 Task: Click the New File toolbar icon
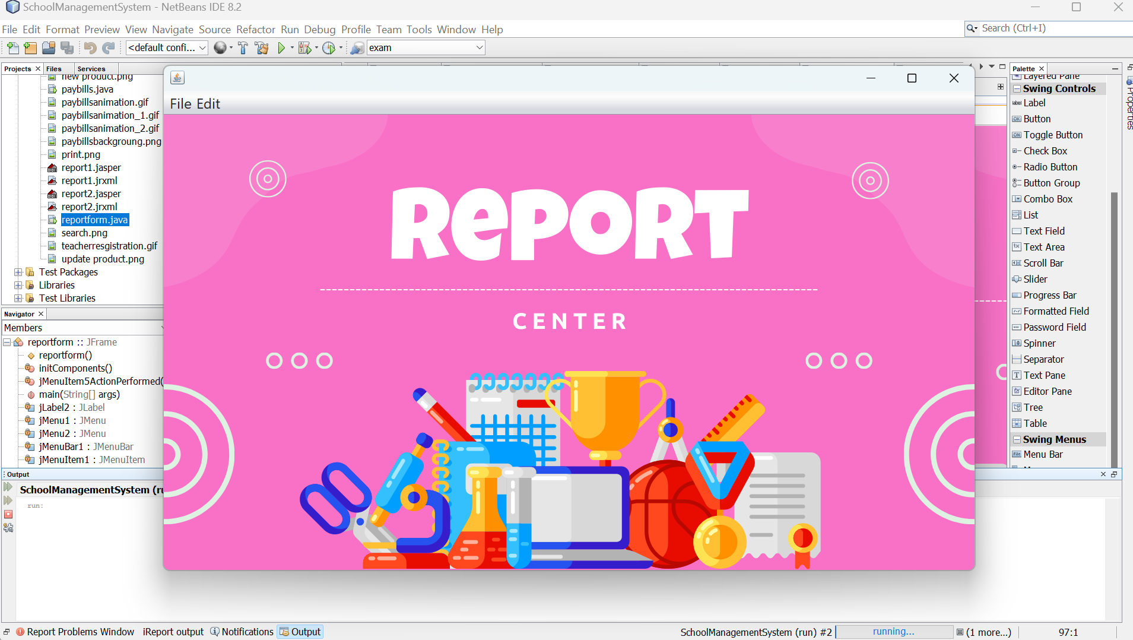tap(12, 48)
